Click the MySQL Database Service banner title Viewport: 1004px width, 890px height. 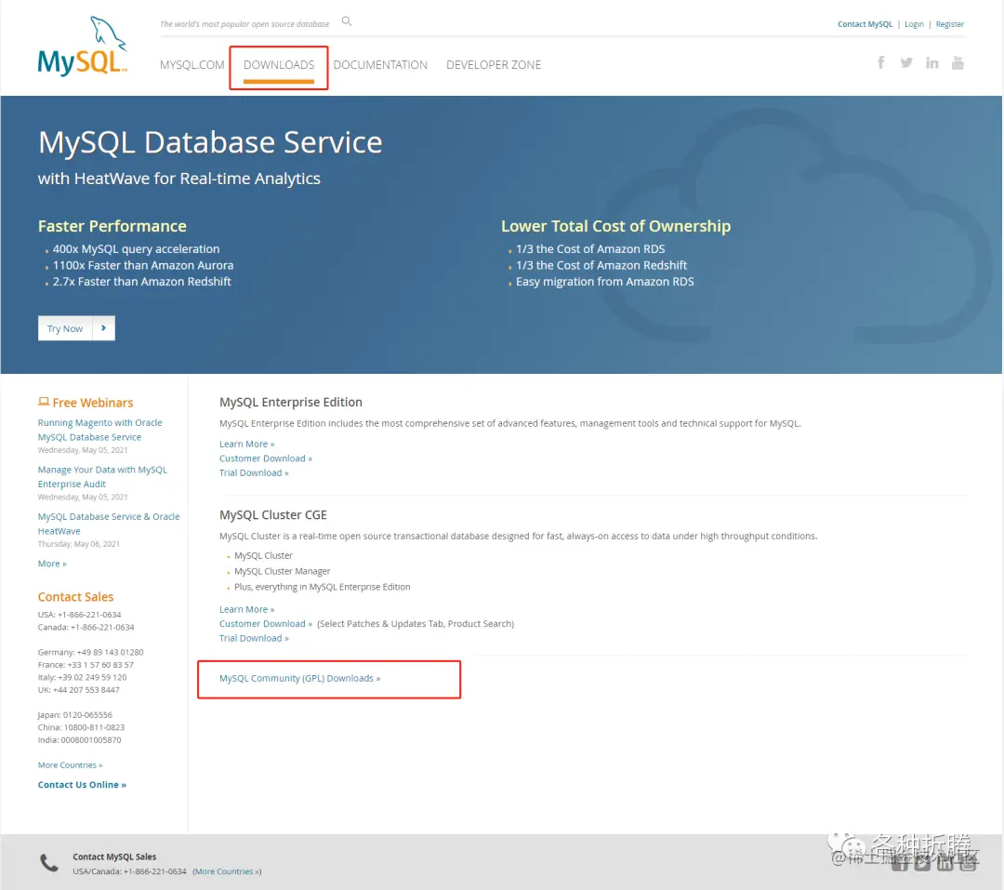point(210,142)
